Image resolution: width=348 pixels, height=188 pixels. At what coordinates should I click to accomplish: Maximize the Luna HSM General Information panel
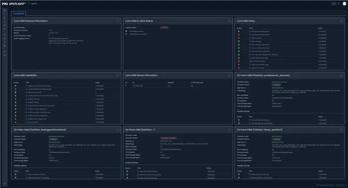coord(118,21)
